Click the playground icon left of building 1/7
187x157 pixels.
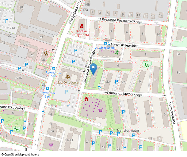[17, 129]
